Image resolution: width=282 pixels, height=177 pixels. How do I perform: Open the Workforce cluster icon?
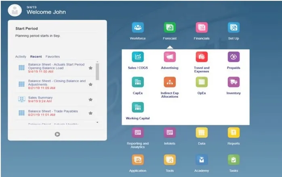coord(138,28)
